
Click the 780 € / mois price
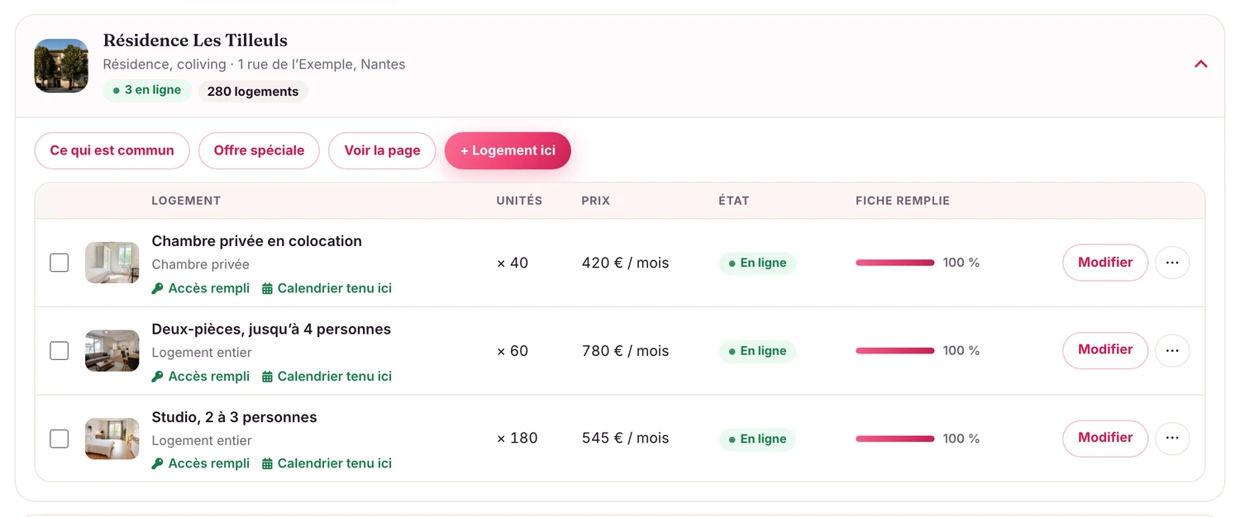[x=625, y=351]
